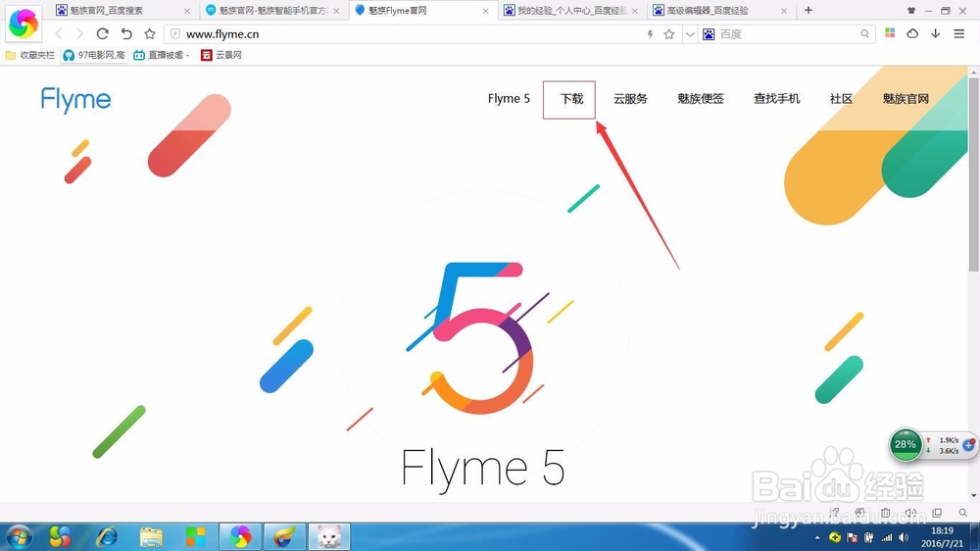
Task: Click the page vertical scrollbar thumb
Action: [x=974, y=175]
